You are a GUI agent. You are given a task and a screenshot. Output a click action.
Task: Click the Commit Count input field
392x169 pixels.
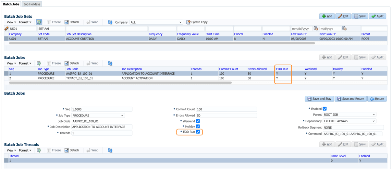(227, 109)
